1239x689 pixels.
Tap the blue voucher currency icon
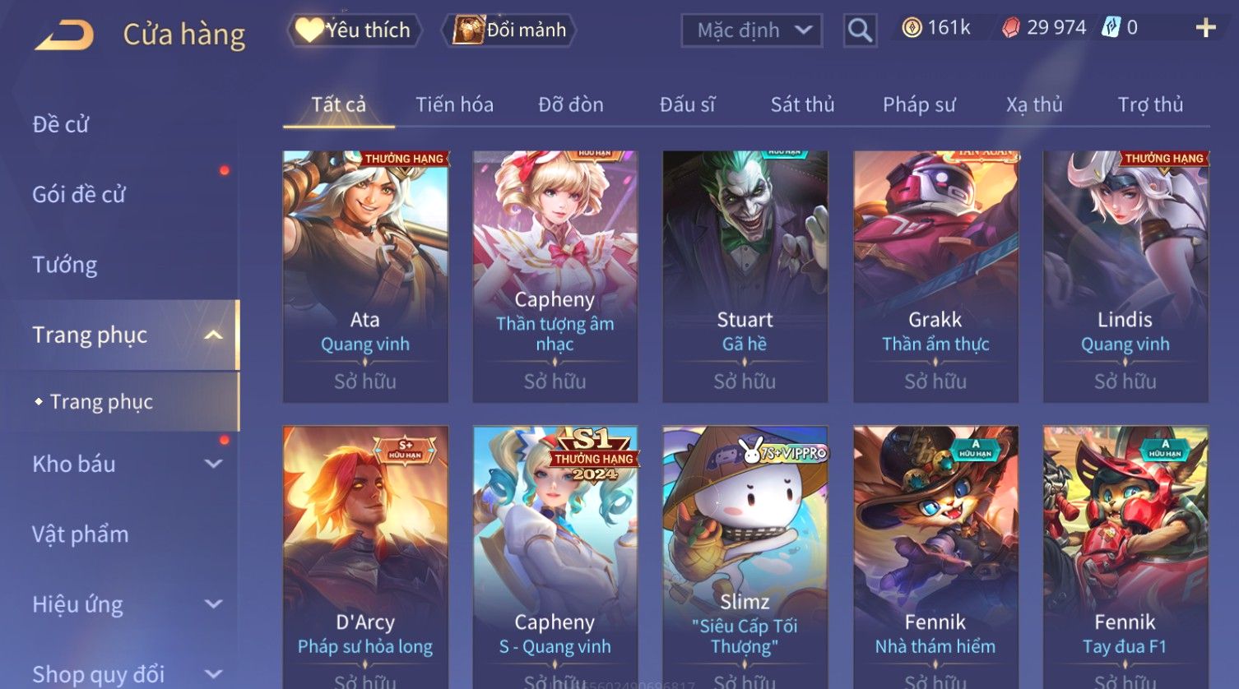(1111, 28)
